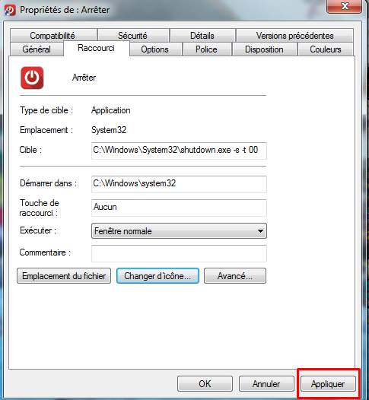The width and height of the screenshot is (369, 400).
Task: Open the Disposition tab
Action: tap(264, 49)
